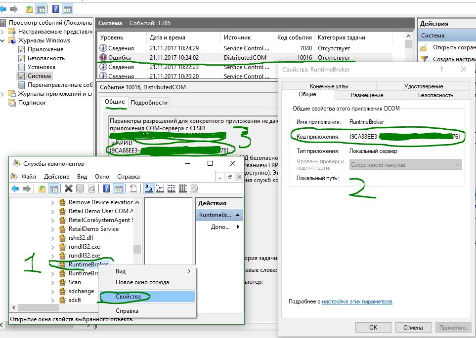Click the delete X icon in Component Services toolbar
The image size is (476, 338).
click(69, 188)
